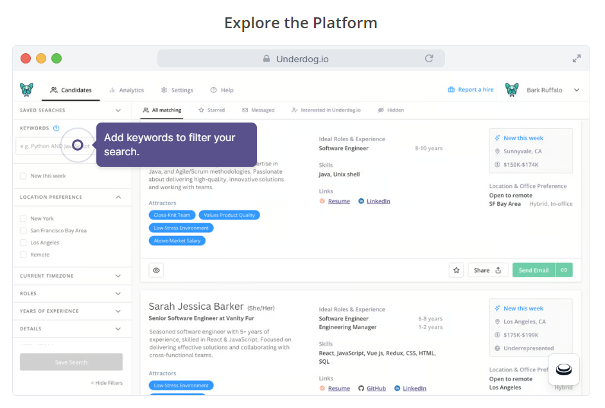Screen dimensions: 605x408
Task: Click the Low-Stress Environment attractor pill
Action: coord(180,385)
